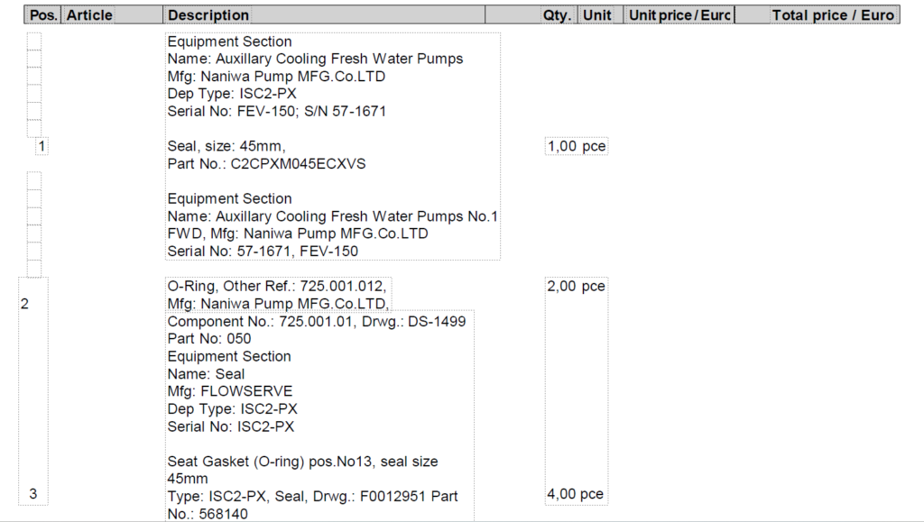Select the Unit price / Euro header
Viewport: 924px width, 522px height.
(x=679, y=14)
